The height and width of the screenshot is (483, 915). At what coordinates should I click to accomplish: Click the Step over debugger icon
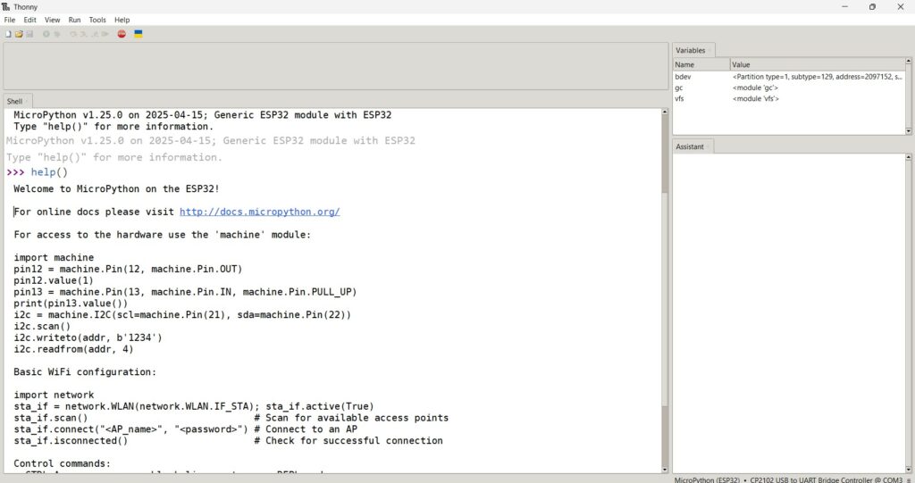(73, 35)
